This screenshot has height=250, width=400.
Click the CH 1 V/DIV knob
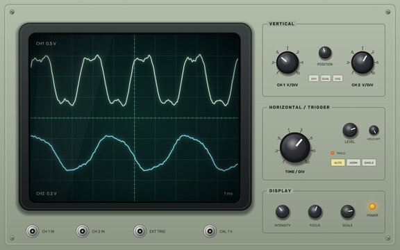pyautogui.click(x=287, y=62)
